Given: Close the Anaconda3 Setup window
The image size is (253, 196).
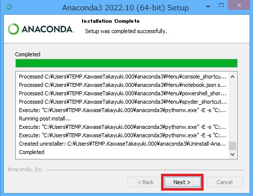Looking at the screenshot, I should [239, 5].
